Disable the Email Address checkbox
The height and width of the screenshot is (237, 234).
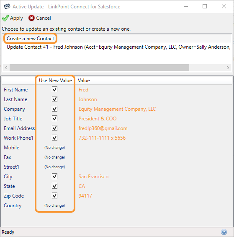pyautogui.click(x=54, y=128)
